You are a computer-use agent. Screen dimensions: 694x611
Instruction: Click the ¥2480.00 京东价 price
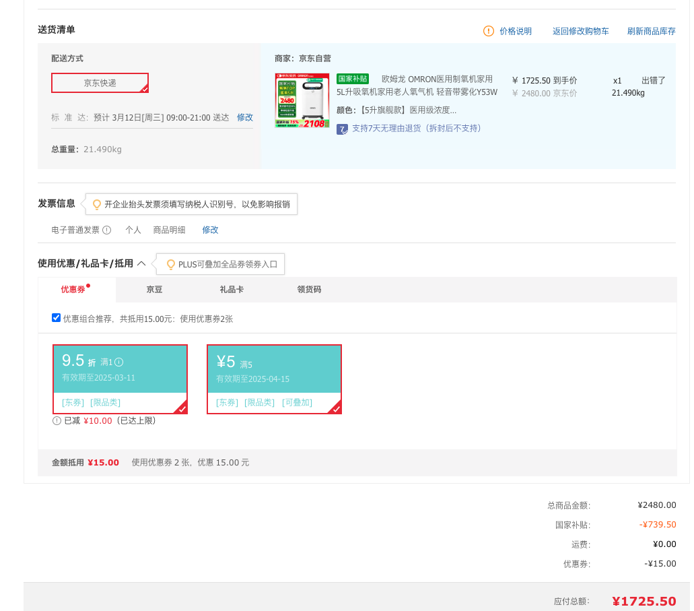click(x=545, y=94)
